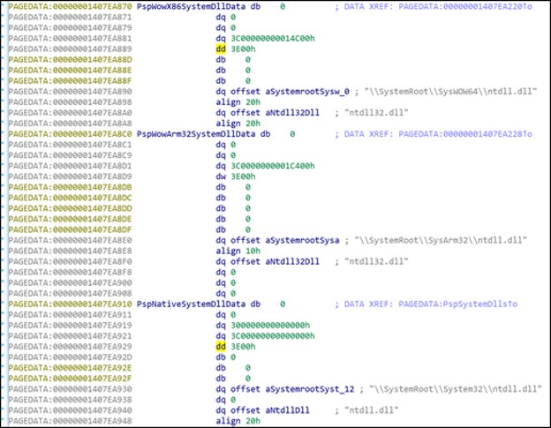This screenshot has height=428, width=551.
Task: Click aNtdll32Dll offset at 1407EA8F0
Action: point(292,261)
